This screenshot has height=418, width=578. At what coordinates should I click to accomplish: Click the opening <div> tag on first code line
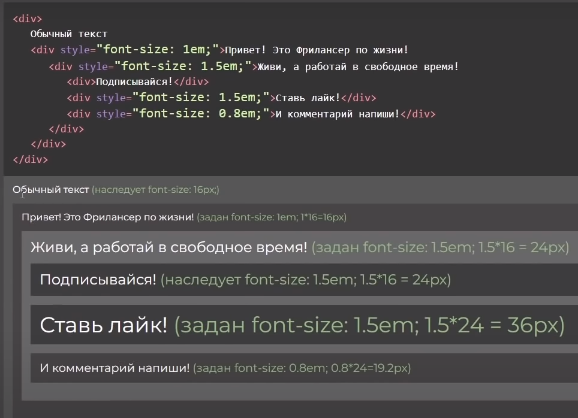28,19
